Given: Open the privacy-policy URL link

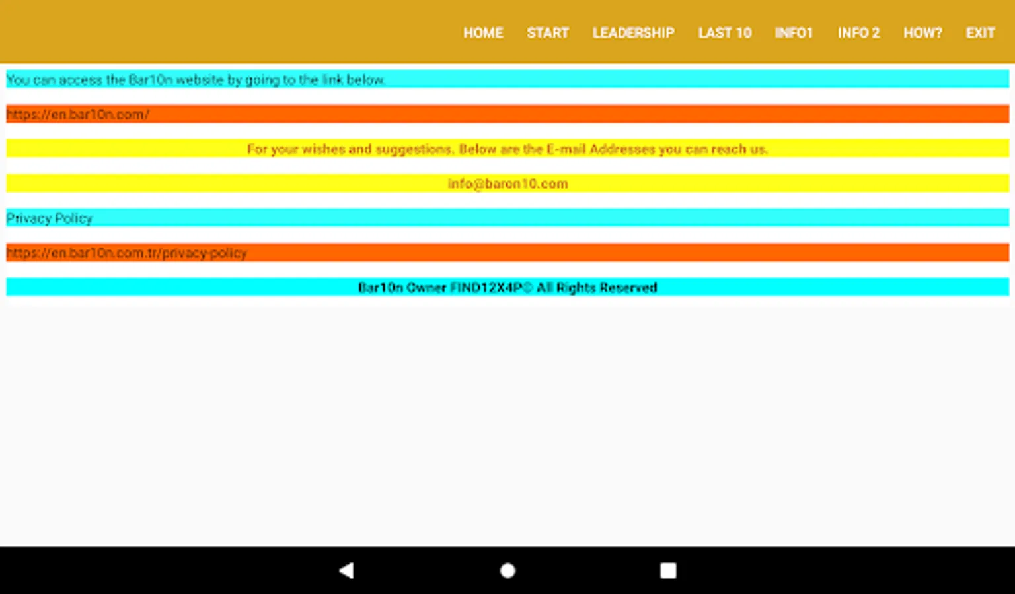Looking at the screenshot, I should click(x=127, y=253).
